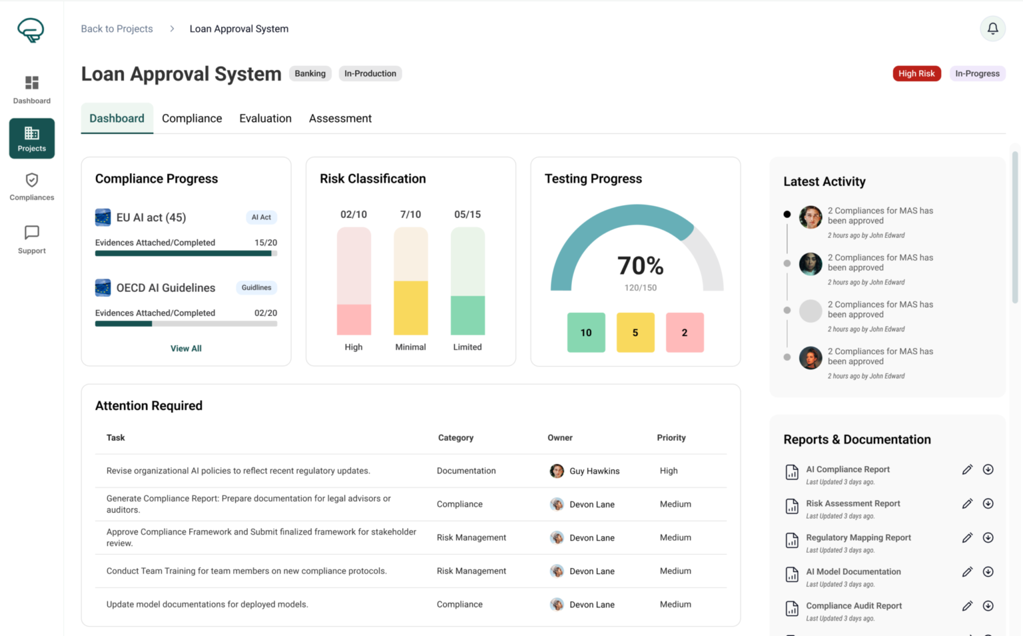Edit the Compliance Audit Report
The width and height of the screenshot is (1023, 636).
tap(967, 606)
